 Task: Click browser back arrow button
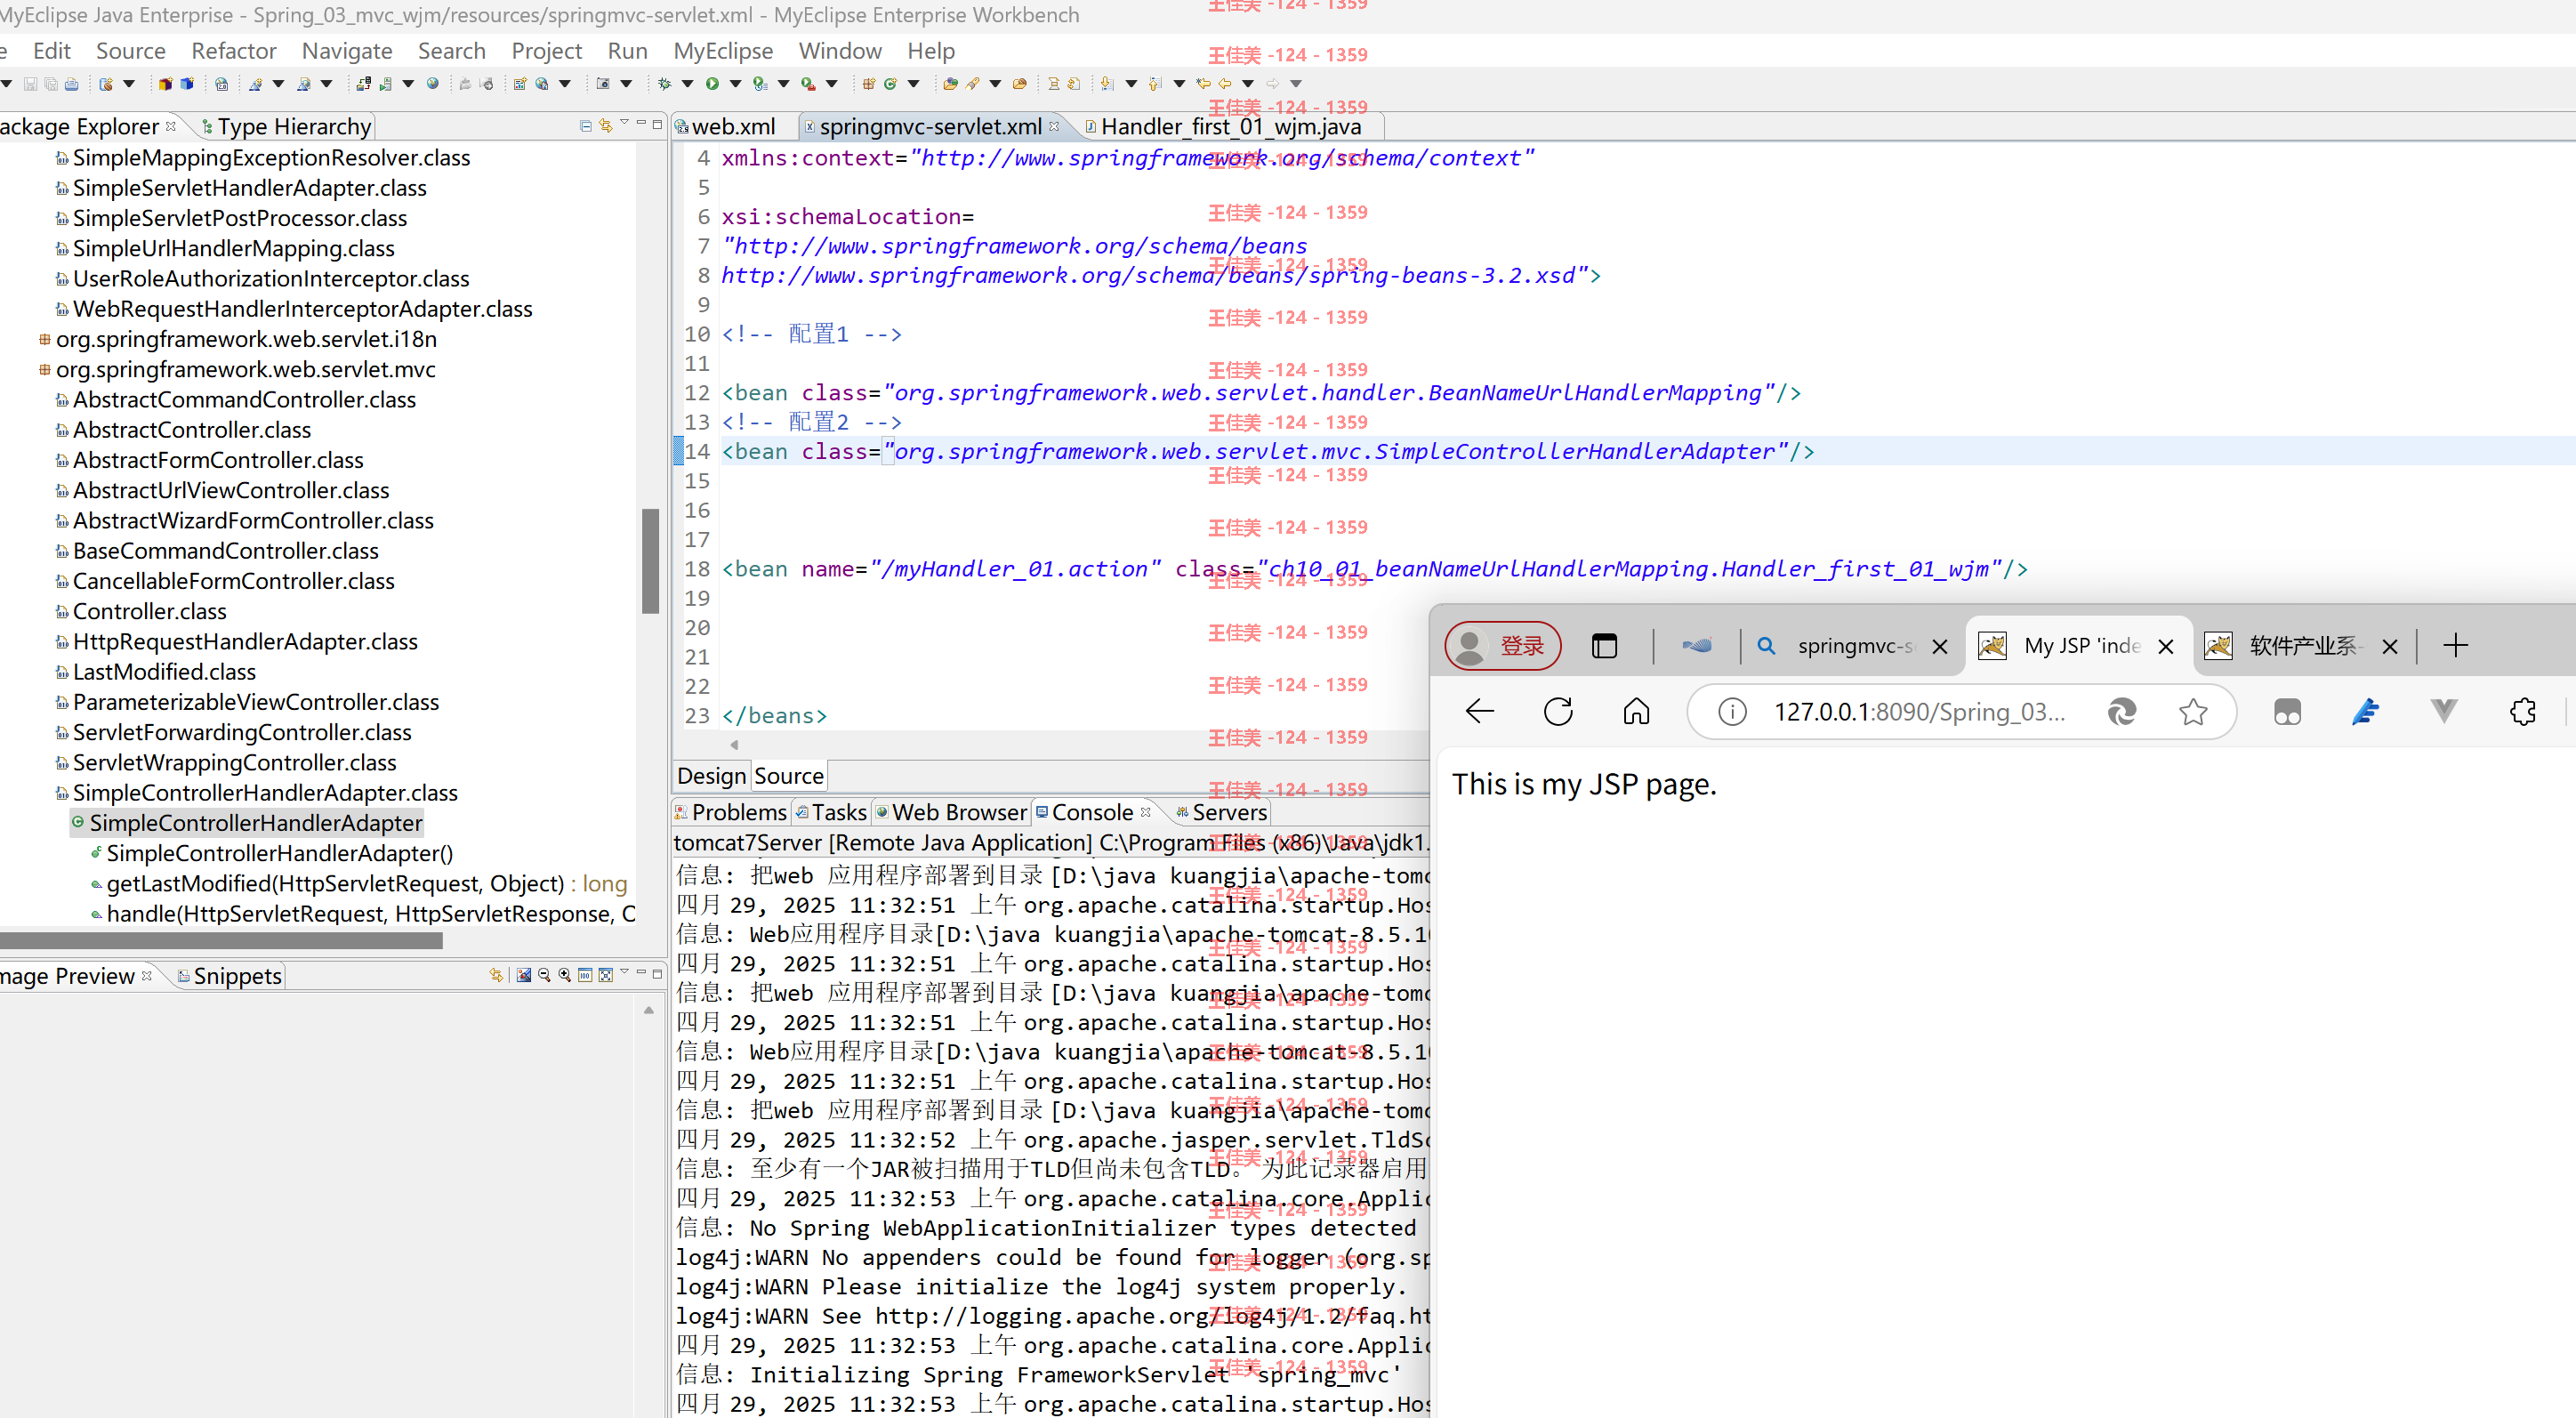[1479, 711]
